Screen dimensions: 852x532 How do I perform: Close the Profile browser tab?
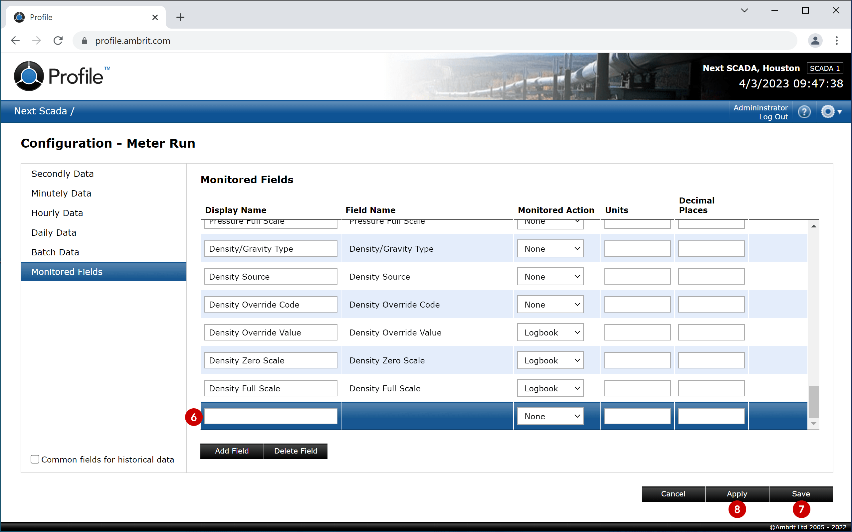pyautogui.click(x=155, y=17)
